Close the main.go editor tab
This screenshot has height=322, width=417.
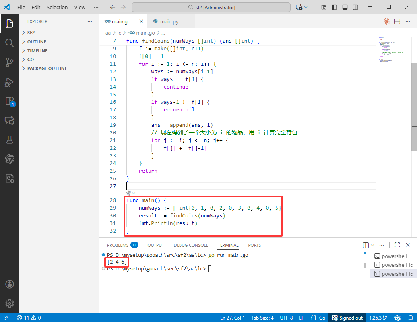tap(141, 21)
